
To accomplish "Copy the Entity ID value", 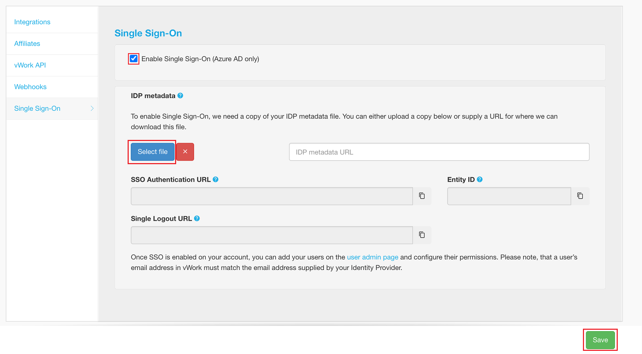I will pos(580,196).
